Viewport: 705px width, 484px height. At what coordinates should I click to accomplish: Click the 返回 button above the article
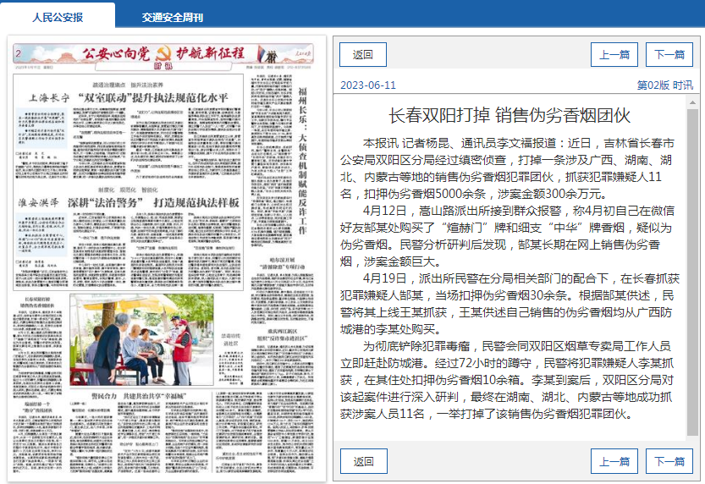tap(363, 55)
